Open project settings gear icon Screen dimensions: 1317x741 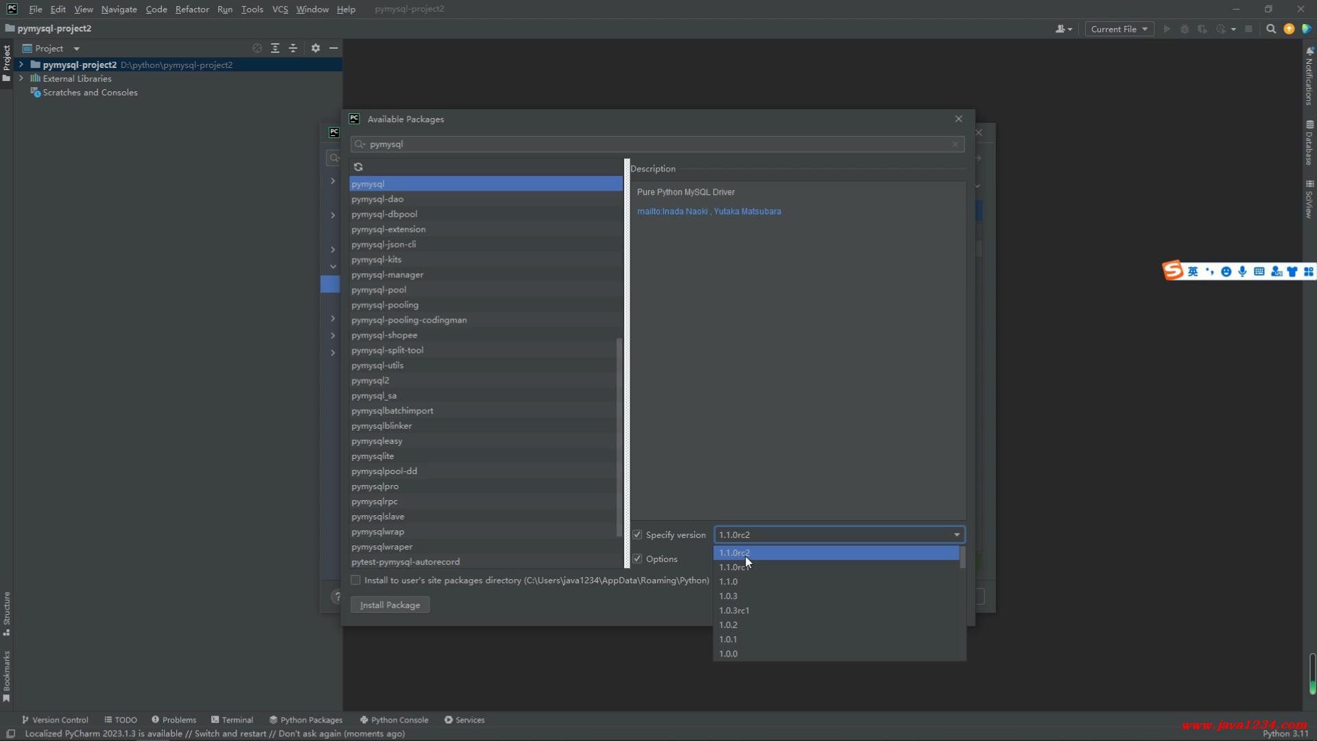coord(316,48)
